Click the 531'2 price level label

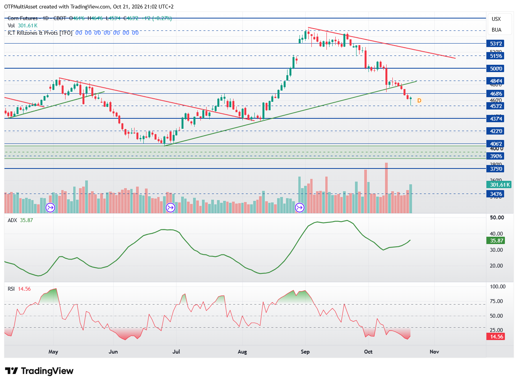click(496, 44)
